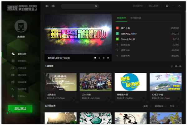
Task: Close the MCBOX window
Action: pyautogui.click(x=180, y=6)
